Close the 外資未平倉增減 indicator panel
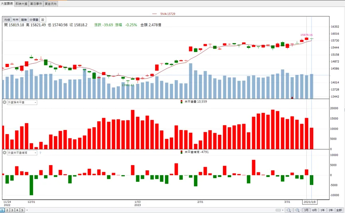The height and width of the screenshot is (213, 345). click(4, 152)
